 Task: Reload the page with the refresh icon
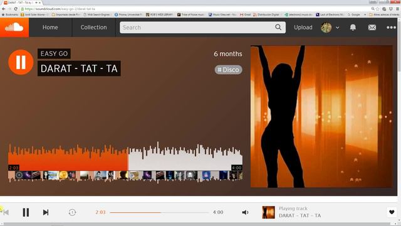16,9
